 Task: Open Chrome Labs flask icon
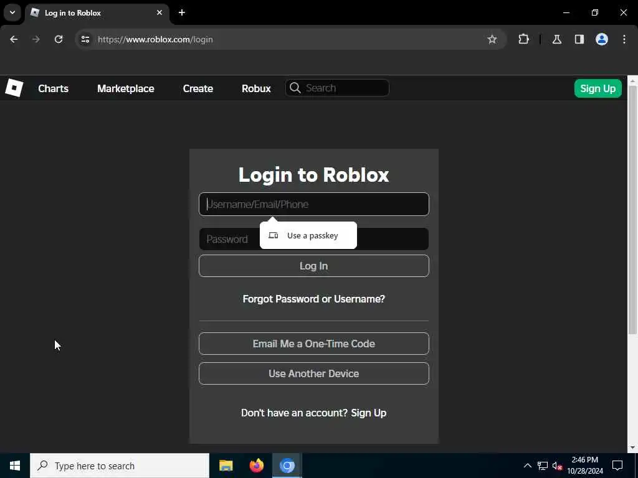(556, 39)
